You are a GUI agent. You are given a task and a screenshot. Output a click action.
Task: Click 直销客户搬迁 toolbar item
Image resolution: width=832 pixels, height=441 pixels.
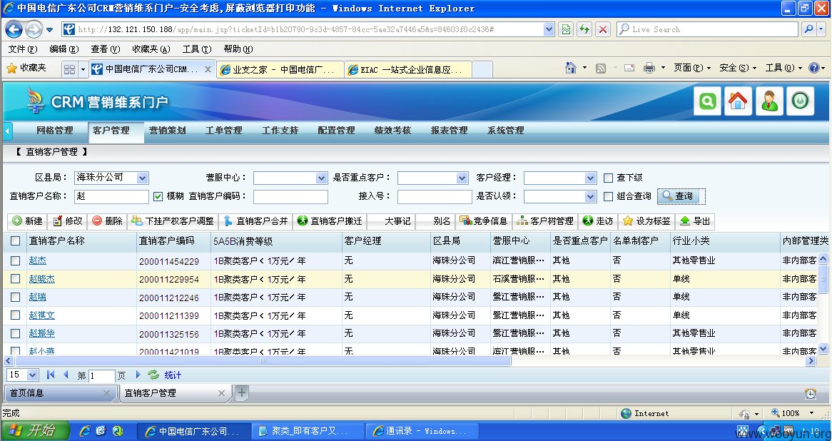tap(330, 220)
